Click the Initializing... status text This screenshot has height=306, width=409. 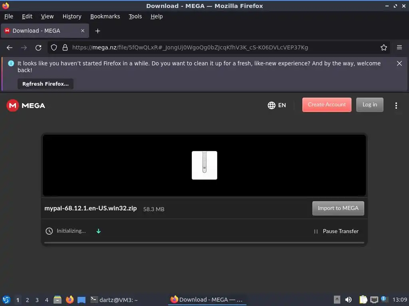tap(71, 231)
